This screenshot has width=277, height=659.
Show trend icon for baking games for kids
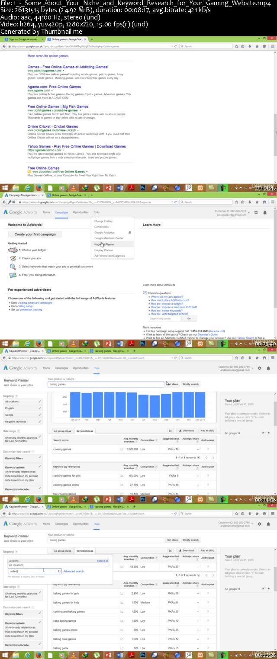[121, 602]
